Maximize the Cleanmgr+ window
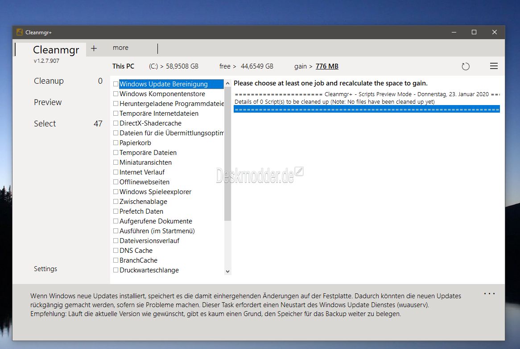Viewport: 520px width, 349px height. click(474, 32)
